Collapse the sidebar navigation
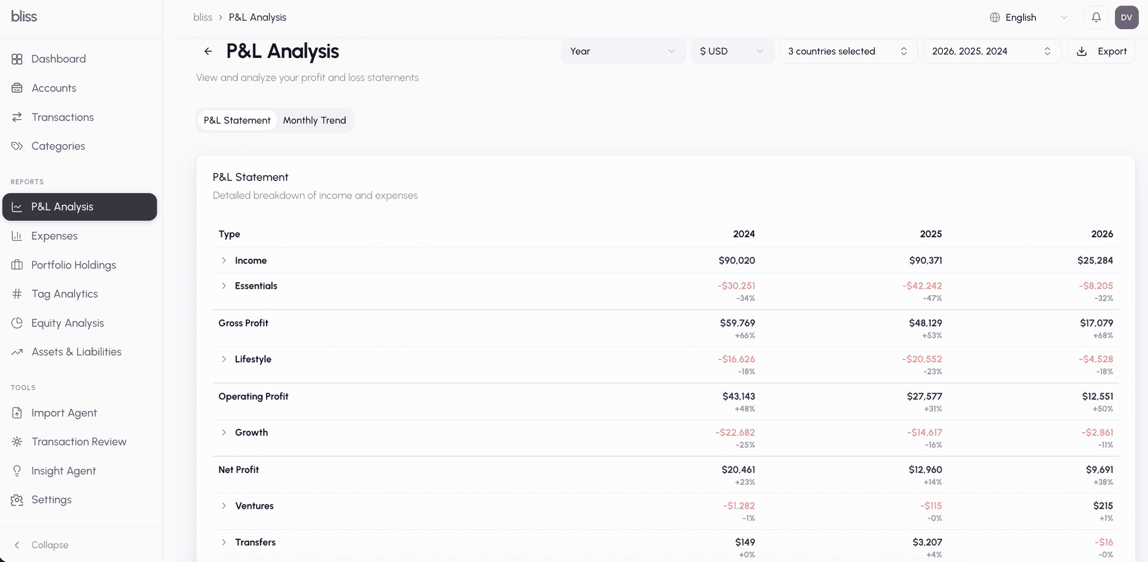 click(42, 545)
